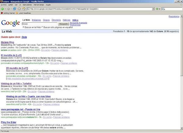The width and height of the screenshot is (183, 133).
Task: Expand the address bar URL history dropdown
Action: tap(153, 9)
